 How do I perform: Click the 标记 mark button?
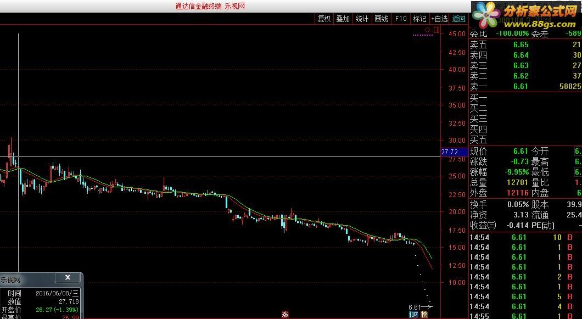click(420, 19)
